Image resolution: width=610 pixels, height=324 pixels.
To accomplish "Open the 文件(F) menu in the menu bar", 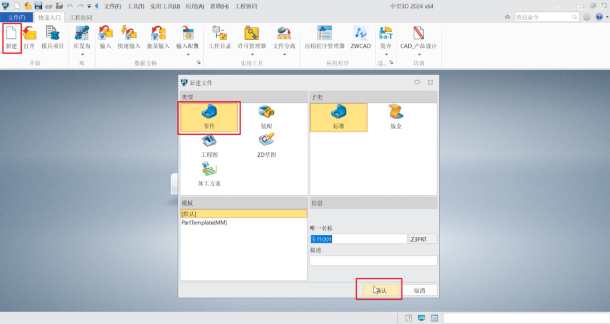I will 112,6.
